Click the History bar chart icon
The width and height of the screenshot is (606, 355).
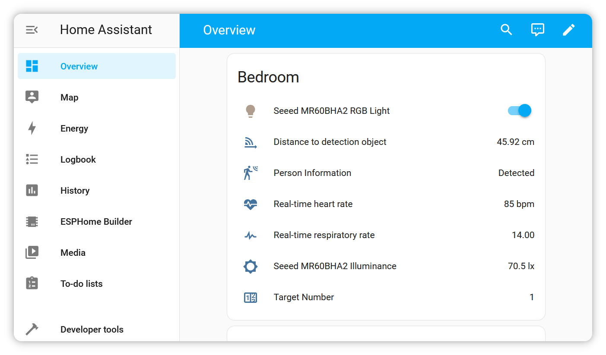tap(32, 190)
